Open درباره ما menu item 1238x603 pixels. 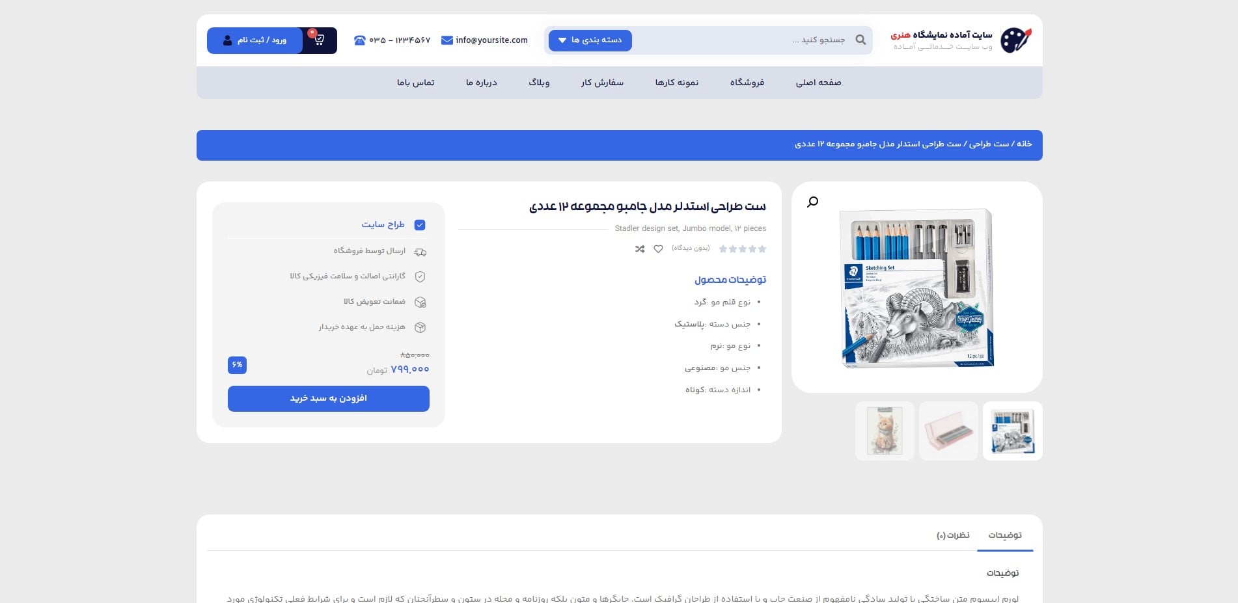(x=481, y=83)
